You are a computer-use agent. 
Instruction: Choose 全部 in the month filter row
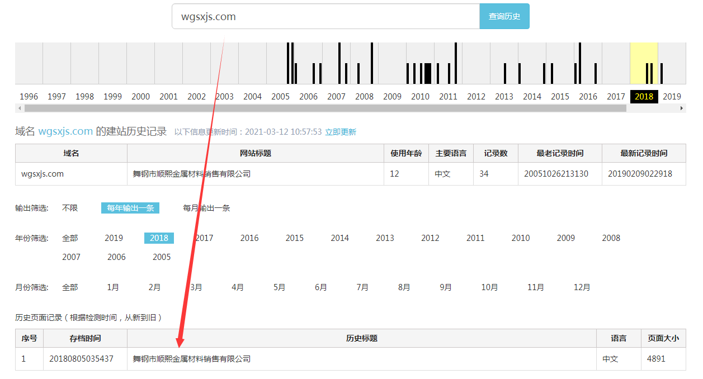point(69,287)
